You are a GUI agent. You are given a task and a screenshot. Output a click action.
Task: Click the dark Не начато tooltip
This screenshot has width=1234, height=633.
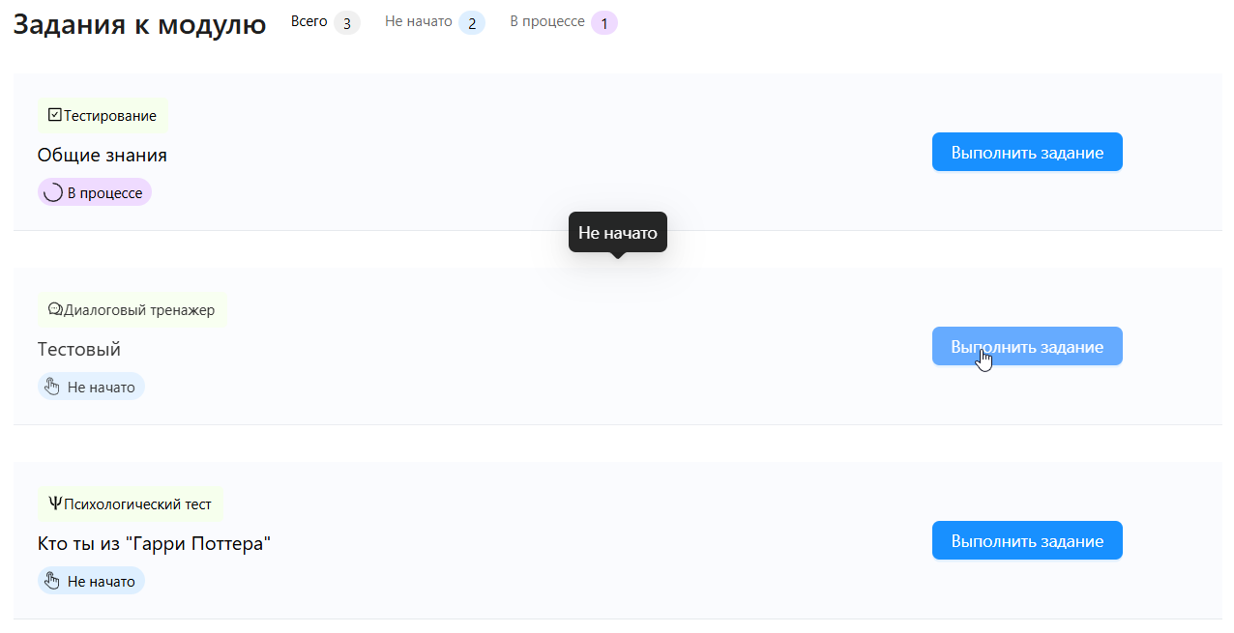tap(617, 232)
